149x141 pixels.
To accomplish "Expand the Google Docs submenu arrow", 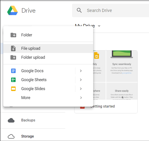I will 81,71.
